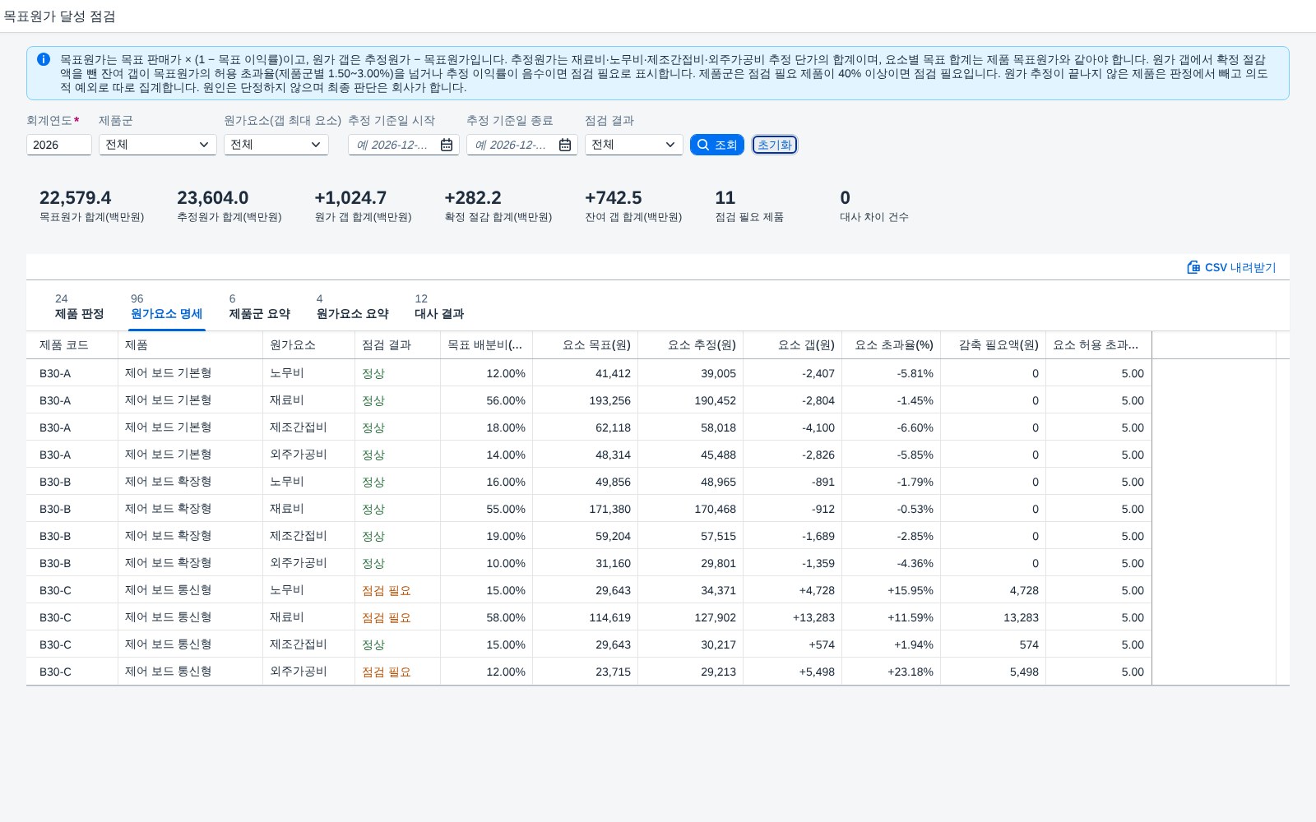
Task: Switch to the 원가요소 요약 tab
Action: click(x=352, y=307)
